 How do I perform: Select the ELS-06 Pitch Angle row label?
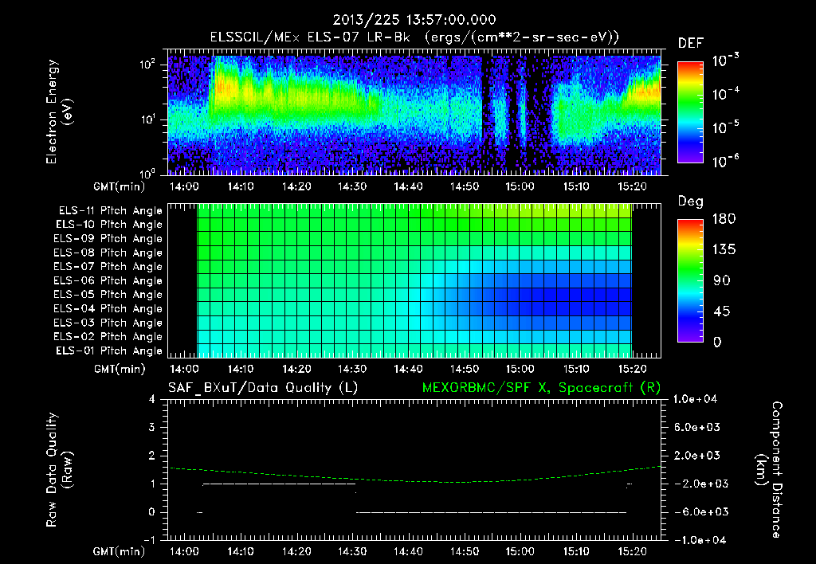[x=108, y=281]
